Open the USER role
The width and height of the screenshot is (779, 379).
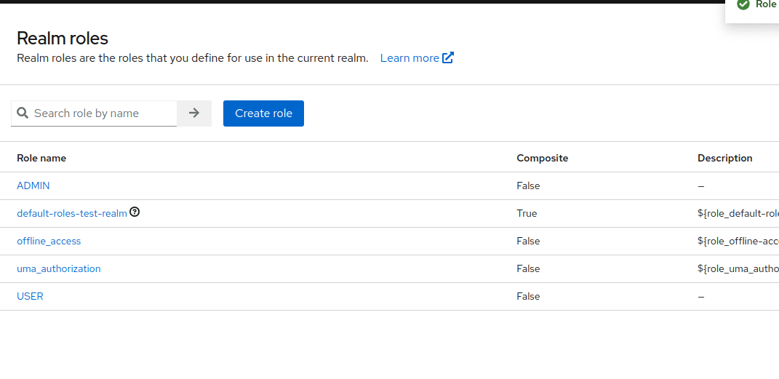pyautogui.click(x=30, y=296)
